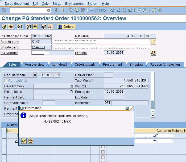Click the Generate Shortcut icon
This screenshot has width=186, height=162.
click(145, 10)
